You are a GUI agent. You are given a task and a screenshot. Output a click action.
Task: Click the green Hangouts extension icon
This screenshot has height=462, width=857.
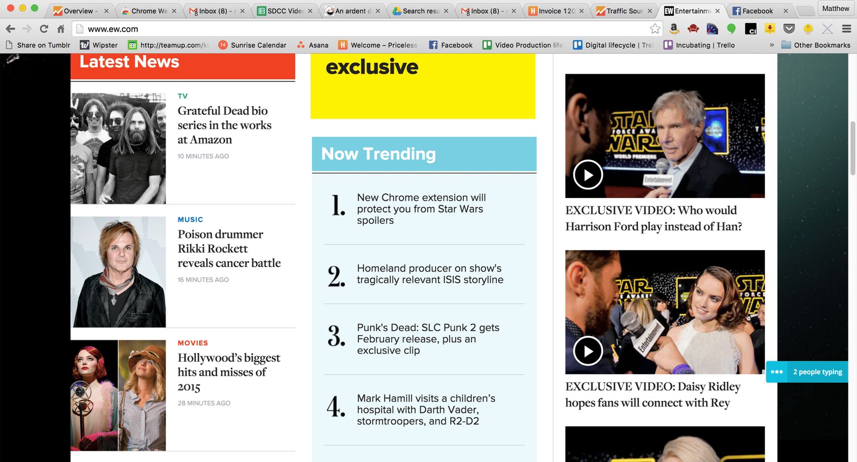(731, 29)
